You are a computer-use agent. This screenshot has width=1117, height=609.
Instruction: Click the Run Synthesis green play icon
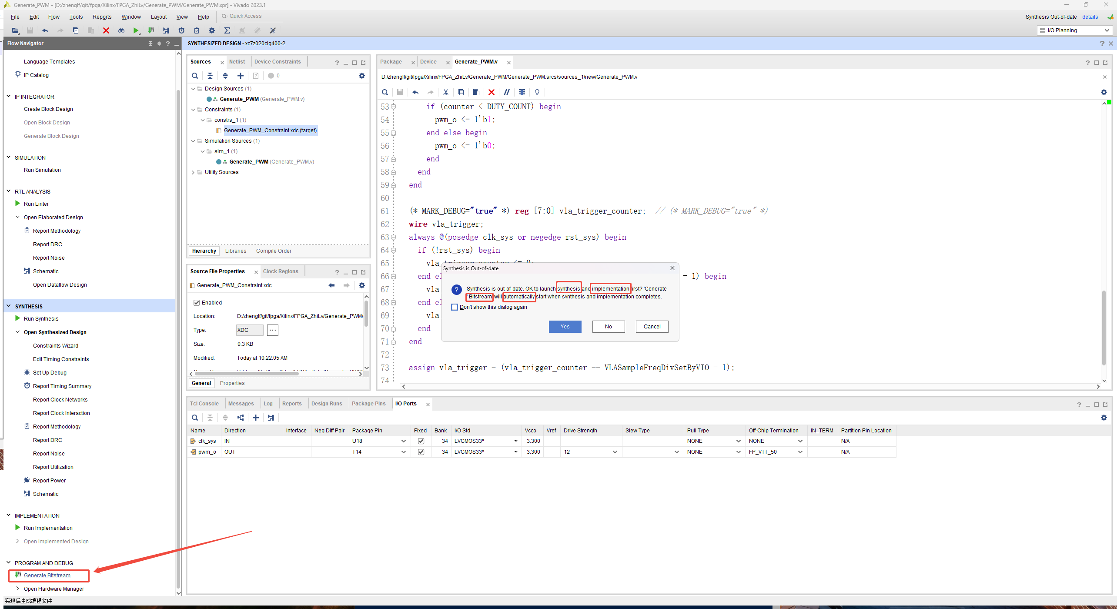click(x=17, y=318)
